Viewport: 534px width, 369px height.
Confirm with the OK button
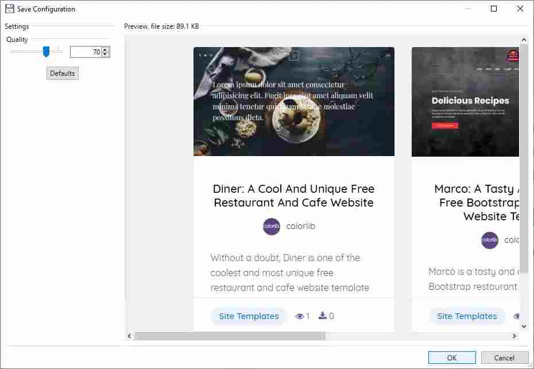pyautogui.click(x=451, y=358)
